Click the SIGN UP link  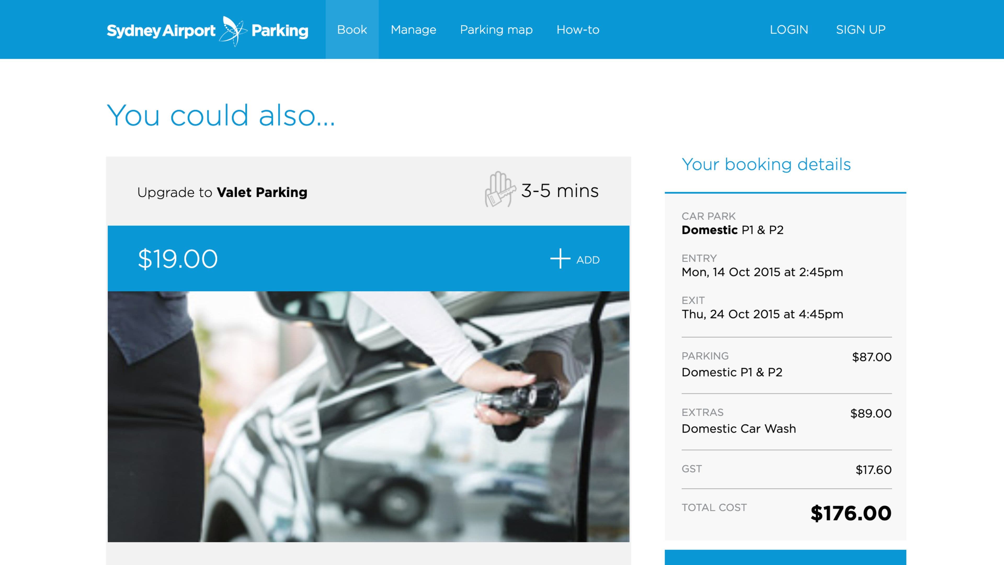pos(860,30)
